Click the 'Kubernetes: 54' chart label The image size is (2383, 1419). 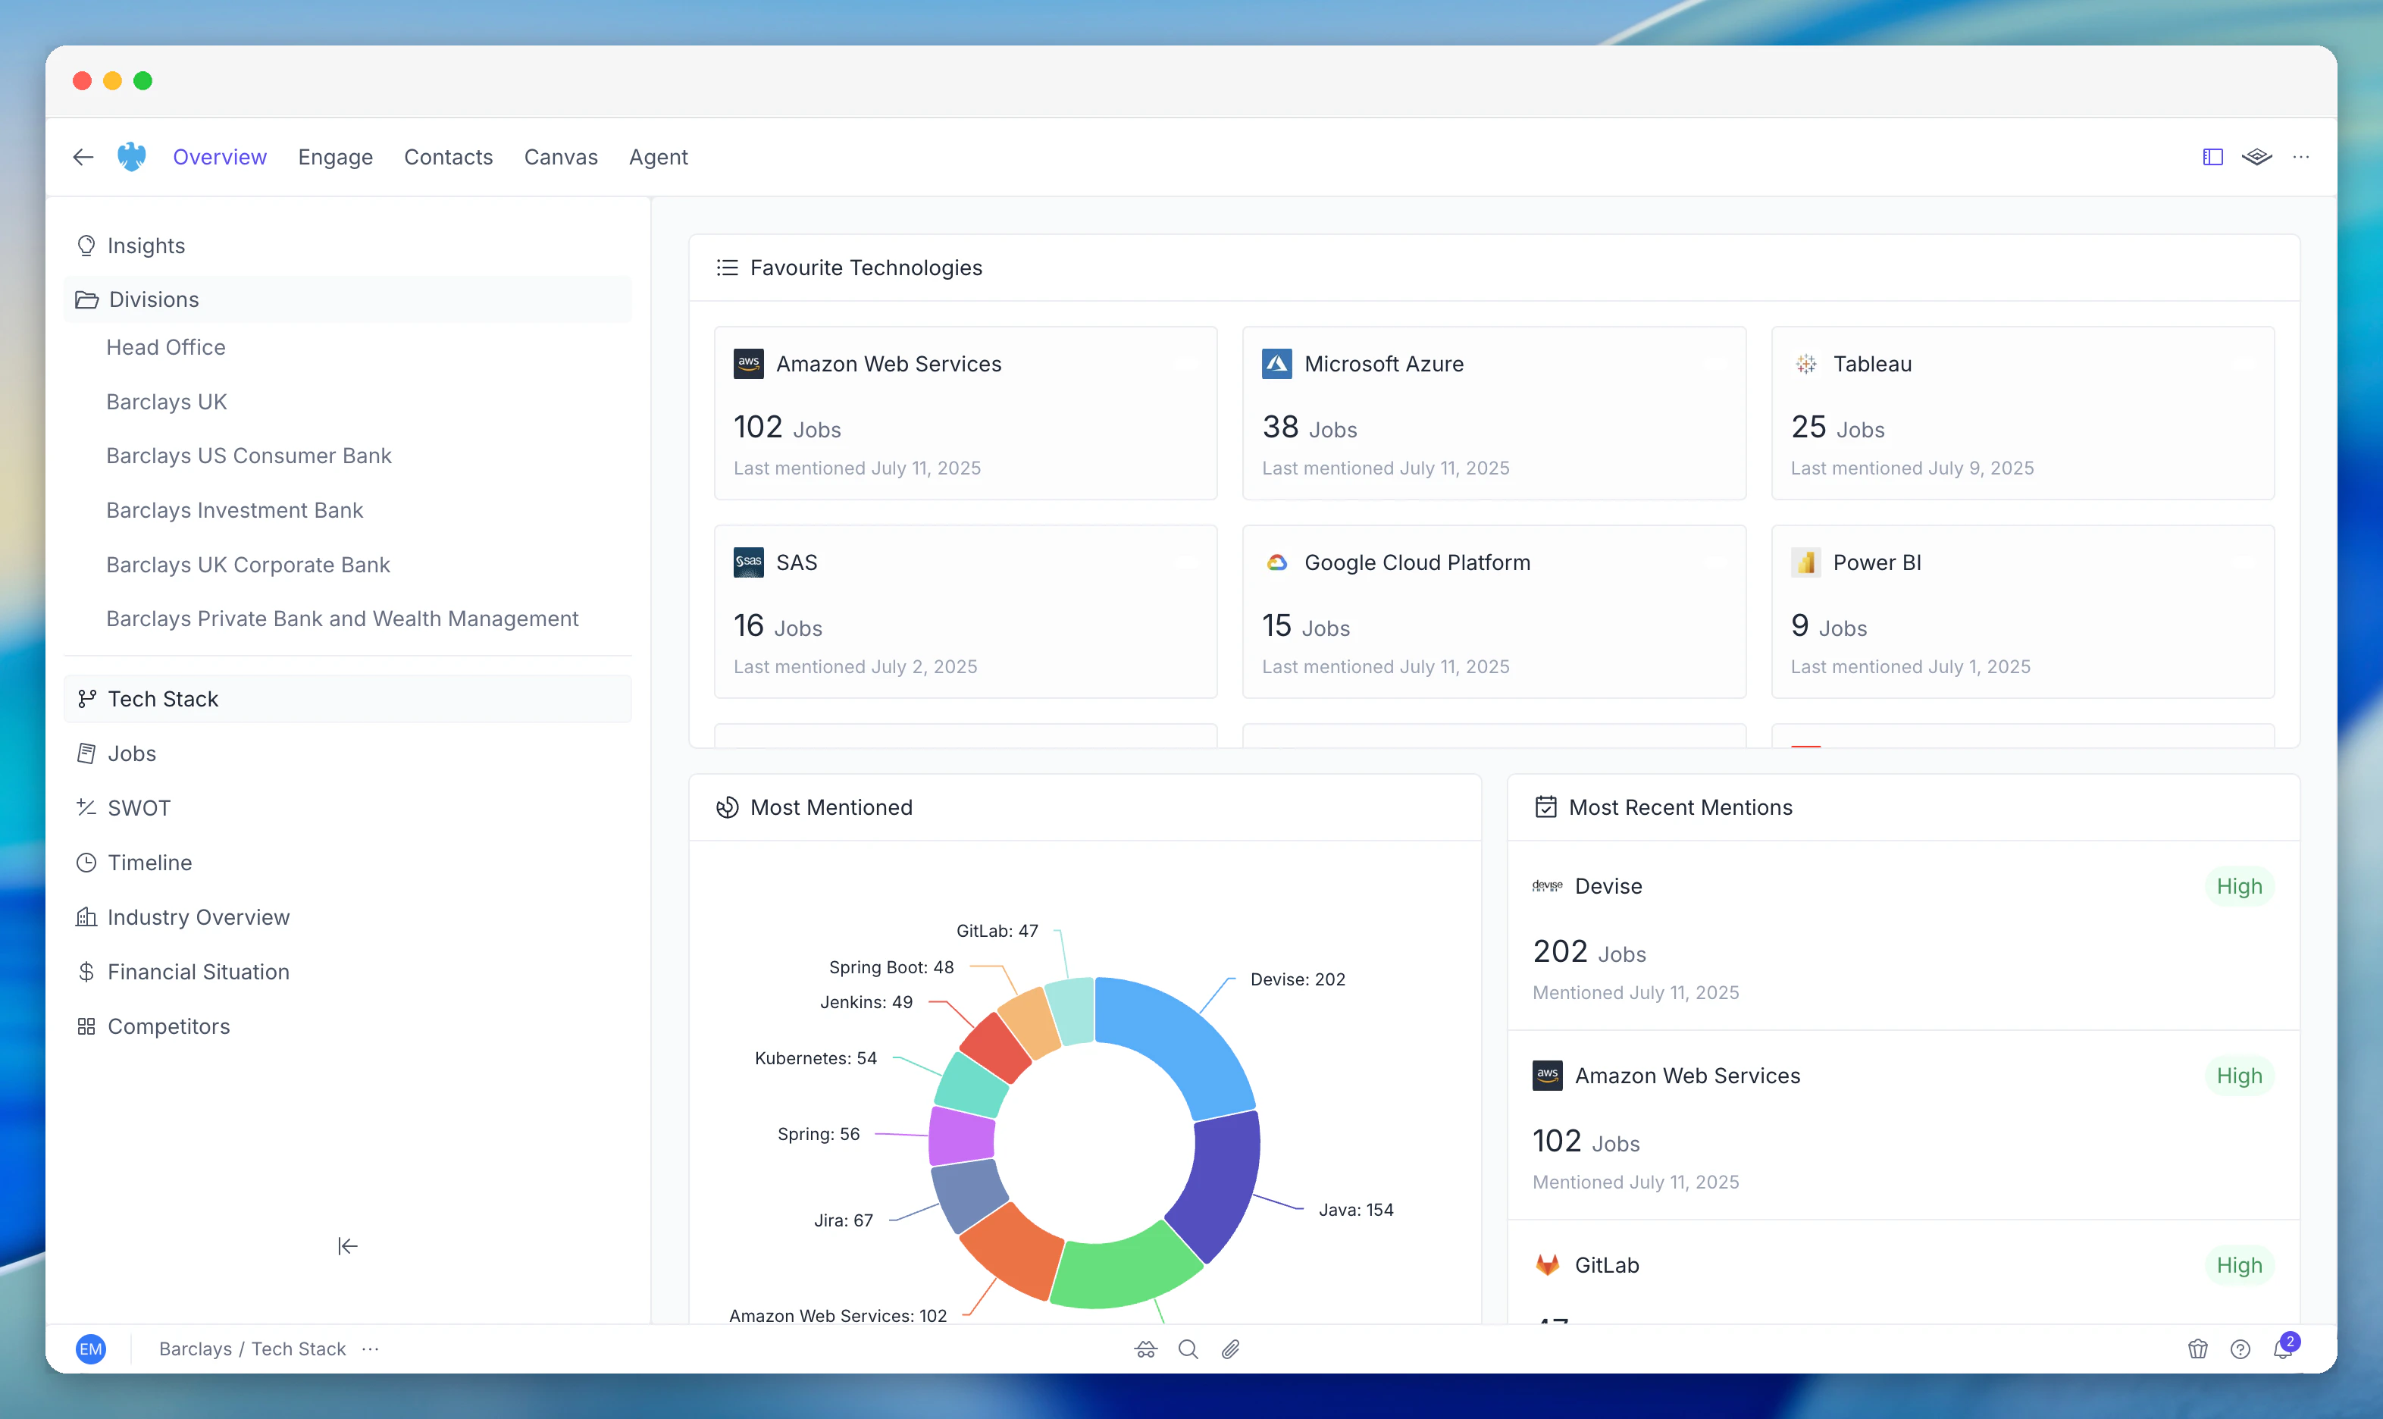(x=816, y=1058)
